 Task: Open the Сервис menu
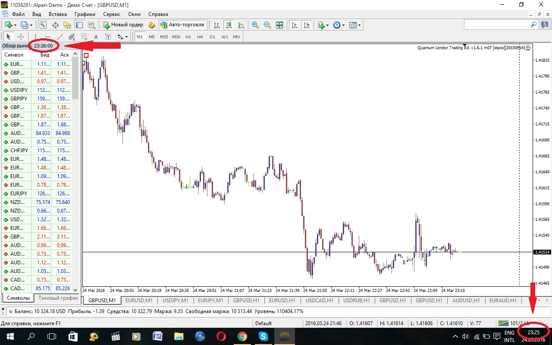112,14
